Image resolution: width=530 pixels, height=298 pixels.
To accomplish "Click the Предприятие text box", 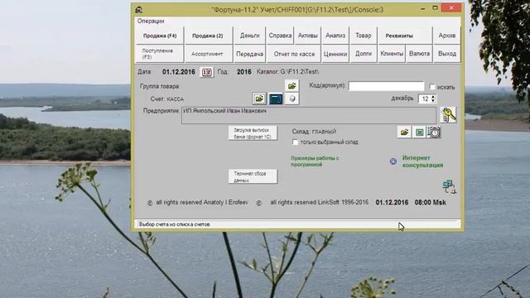I will pyautogui.click(x=309, y=116).
